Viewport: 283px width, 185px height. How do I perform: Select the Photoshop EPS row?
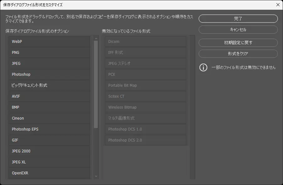[49, 129]
